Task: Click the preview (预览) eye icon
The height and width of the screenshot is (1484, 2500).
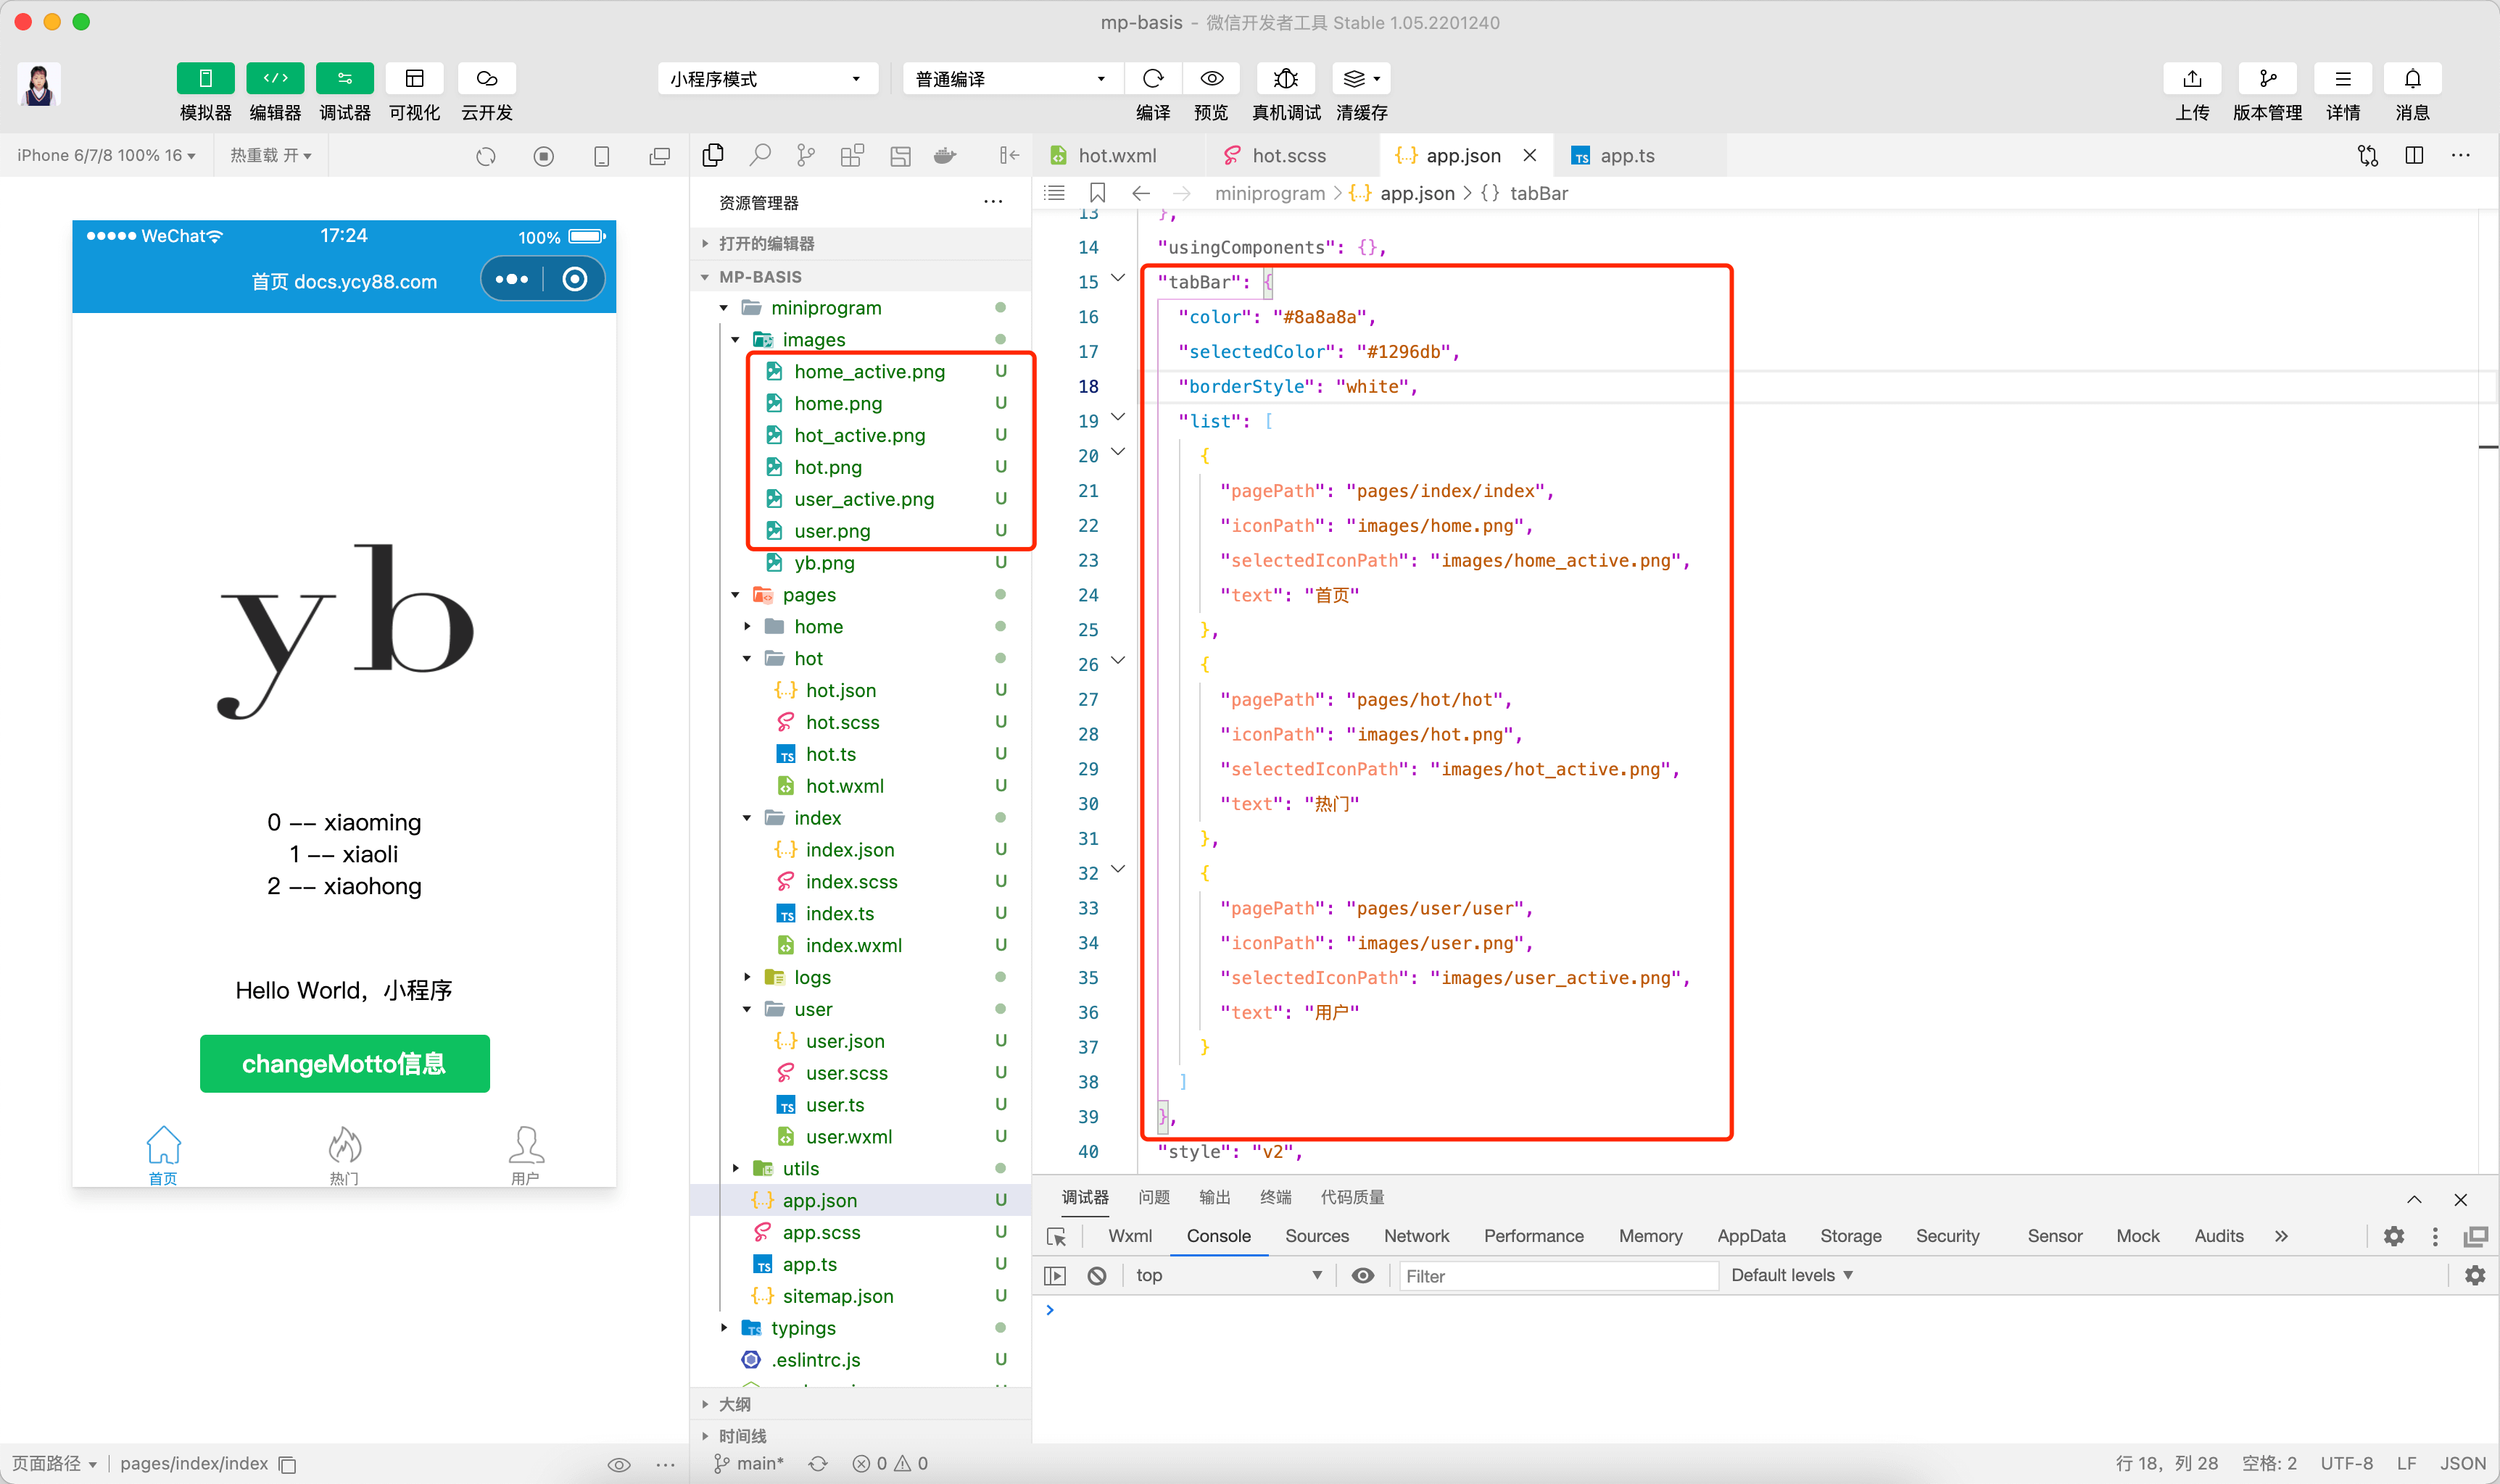Action: 1212,78
